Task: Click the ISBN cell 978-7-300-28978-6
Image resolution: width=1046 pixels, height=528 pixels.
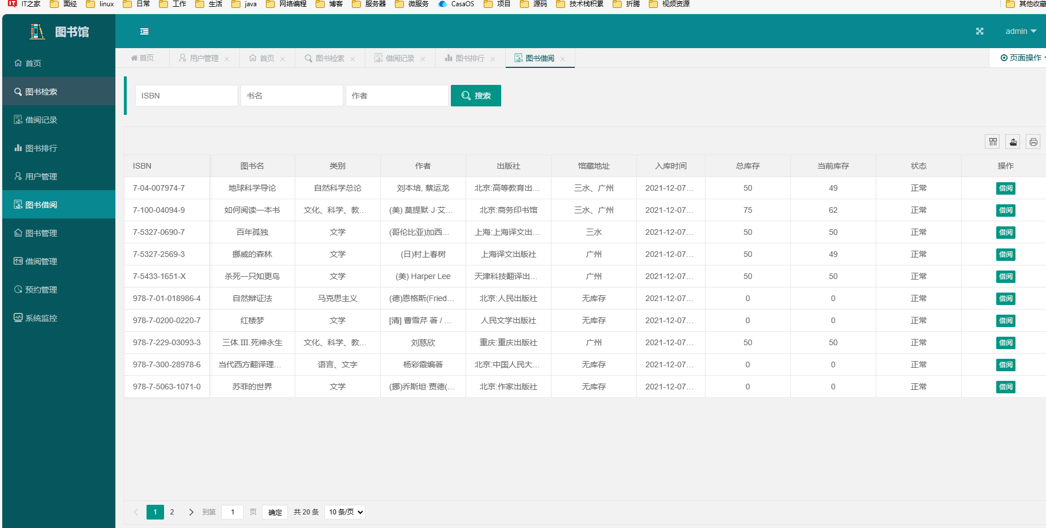Action: pyautogui.click(x=167, y=364)
